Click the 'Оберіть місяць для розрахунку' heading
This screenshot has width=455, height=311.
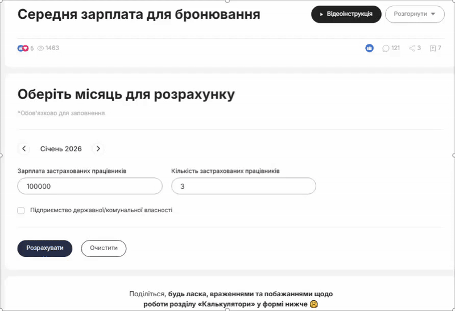126,94
